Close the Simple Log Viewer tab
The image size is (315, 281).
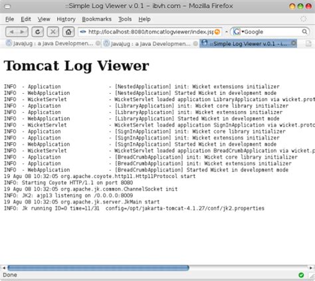pyautogui.click(x=294, y=43)
